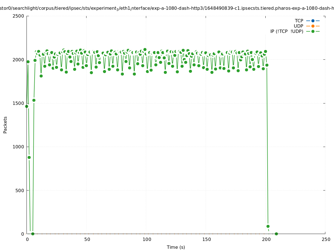Viewport: 334px width, 251px height.
Task: Select the green data point near 880 packets
Action: (x=29, y=157)
